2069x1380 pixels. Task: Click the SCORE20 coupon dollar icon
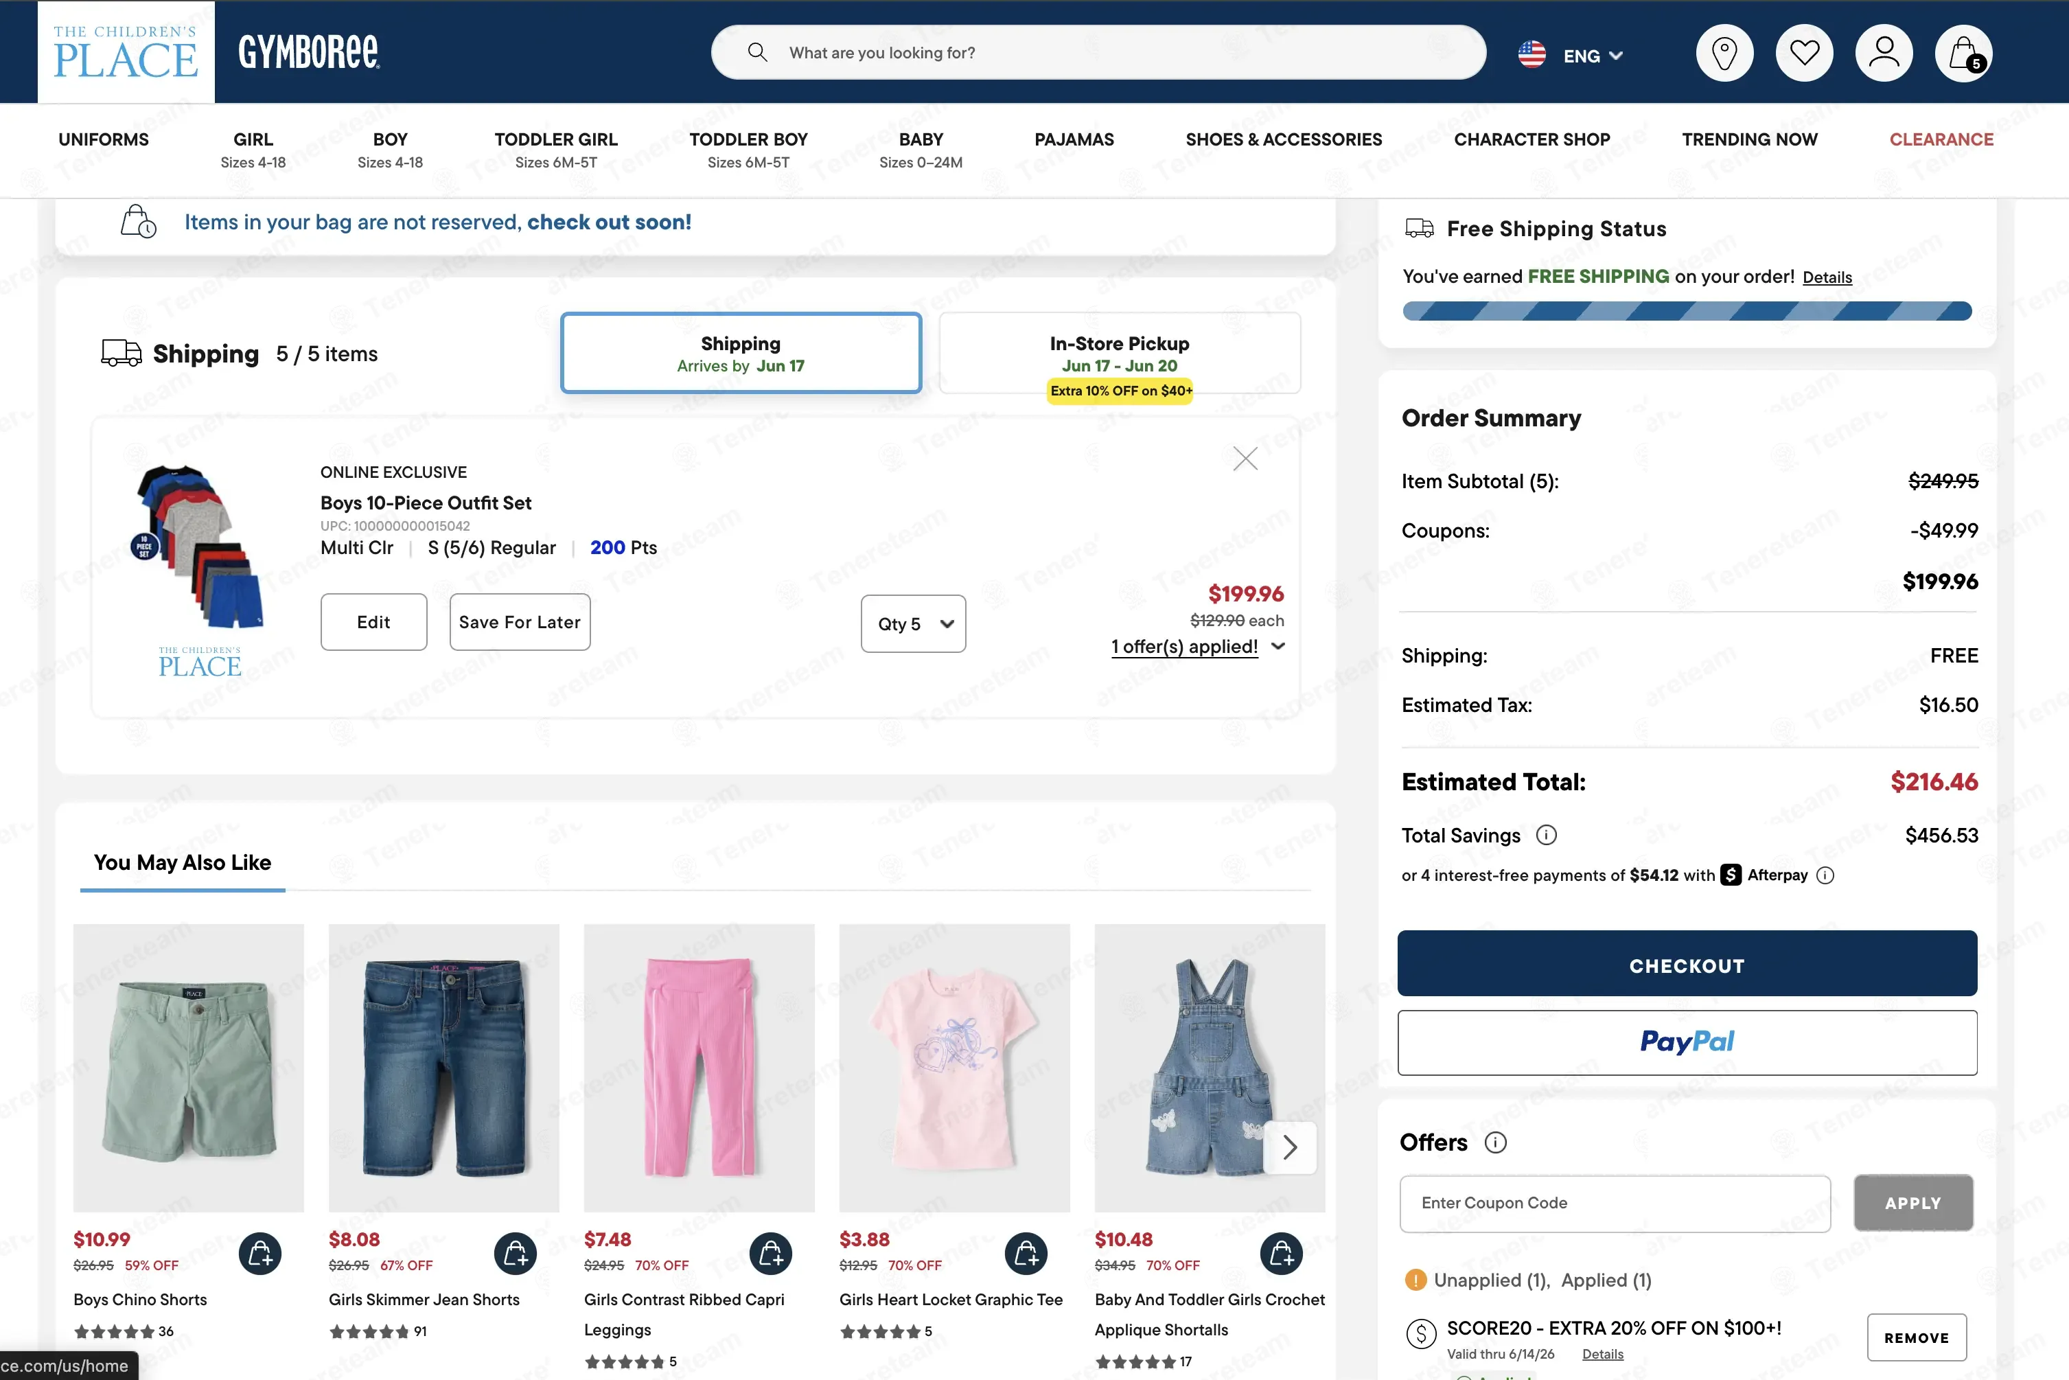pyautogui.click(x=1420, y=1334)
